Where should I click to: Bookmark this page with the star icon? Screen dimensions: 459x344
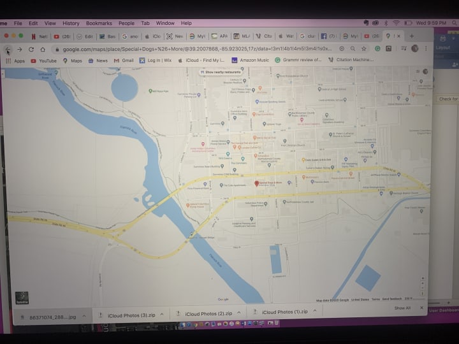click(364, 48)
